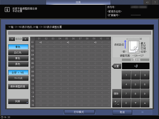
Task: Select 青色 (cyan) color button
Action: point(18,58)
